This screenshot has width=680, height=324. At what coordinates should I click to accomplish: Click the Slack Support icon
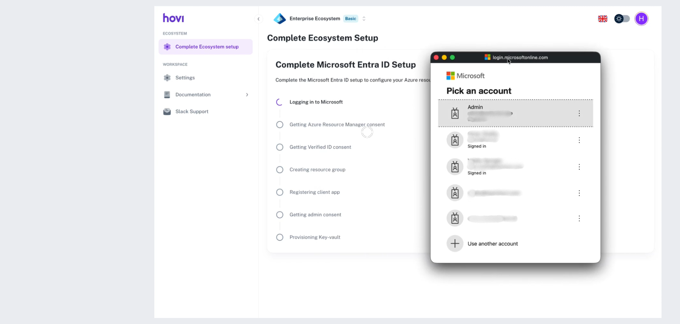click(x=167, y=112)
